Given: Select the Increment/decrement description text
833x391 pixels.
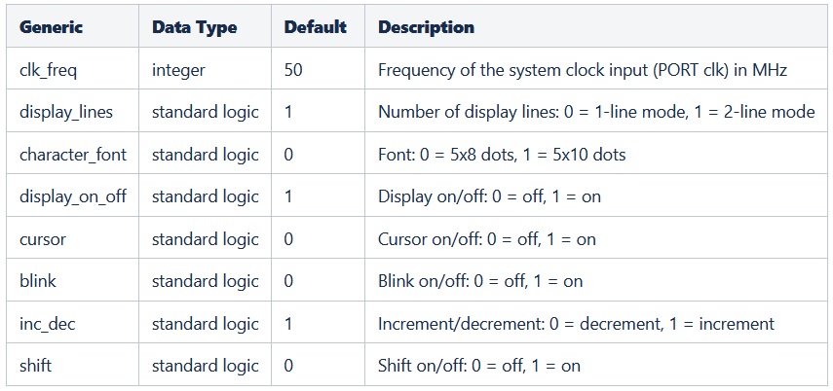Looking at the screenshot, I should pyautogui.click(x=576, y=324).
